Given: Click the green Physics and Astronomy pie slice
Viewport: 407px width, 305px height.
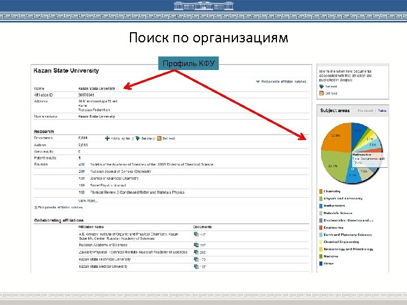Looking at the screenshot, I should [x=335, y=165].
